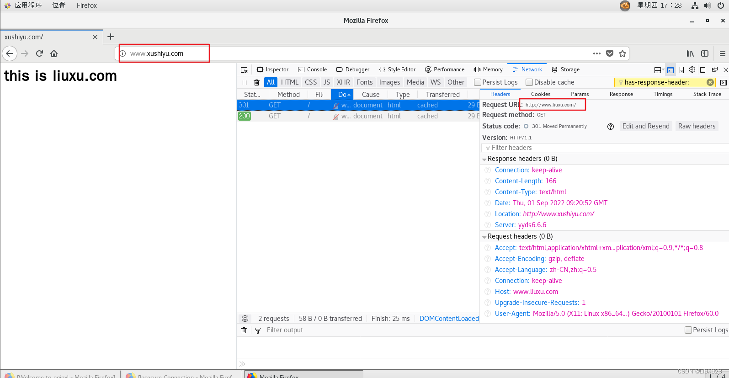
Task: Save page to Pocket
Action: [610, 53]
